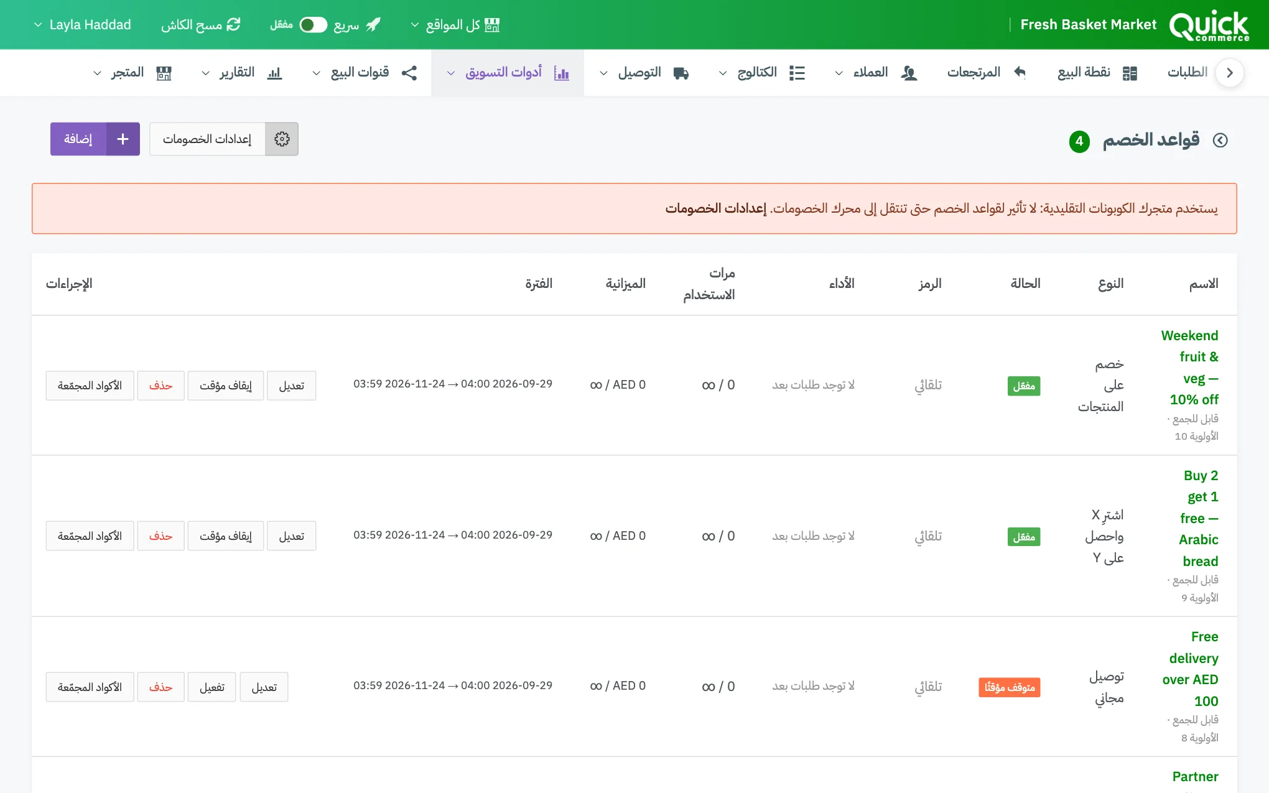Click the marketing tools chart icon
Screen dimensions: 1269x793
[561, 73]
